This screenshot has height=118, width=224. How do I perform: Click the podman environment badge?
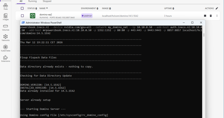coord(87,16)
